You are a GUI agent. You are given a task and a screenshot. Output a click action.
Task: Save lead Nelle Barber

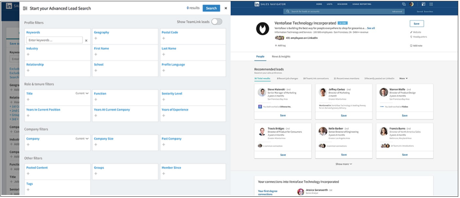(344, 155)
